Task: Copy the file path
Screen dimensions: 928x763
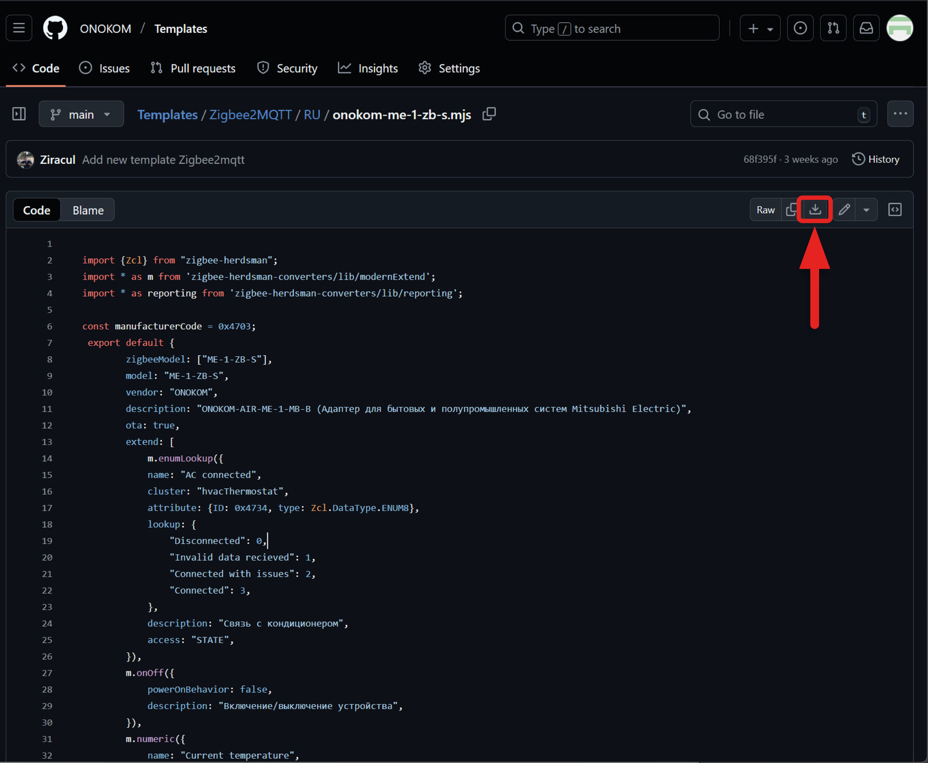Action: 489,114
